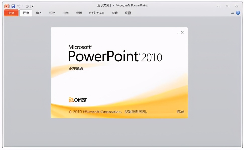The image size is (244, 150).
Task: Minimize the PowerPoint 2010 splash screen
Action: pos(178,33)
